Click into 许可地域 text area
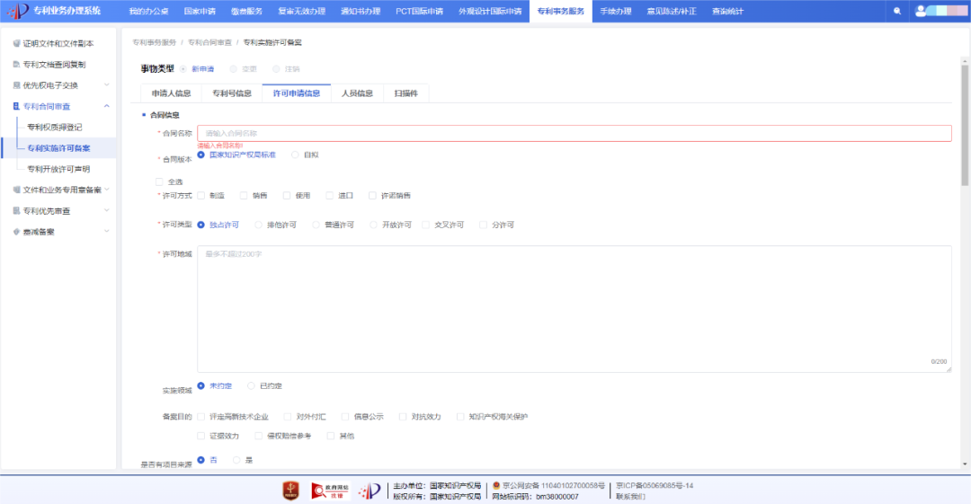Viewport: 971px width, 504px height. pos(574,309)
